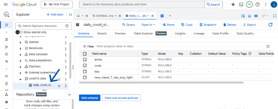Open the My First Project selector
The image size is (278, 109).
click(x=57, y=4)
